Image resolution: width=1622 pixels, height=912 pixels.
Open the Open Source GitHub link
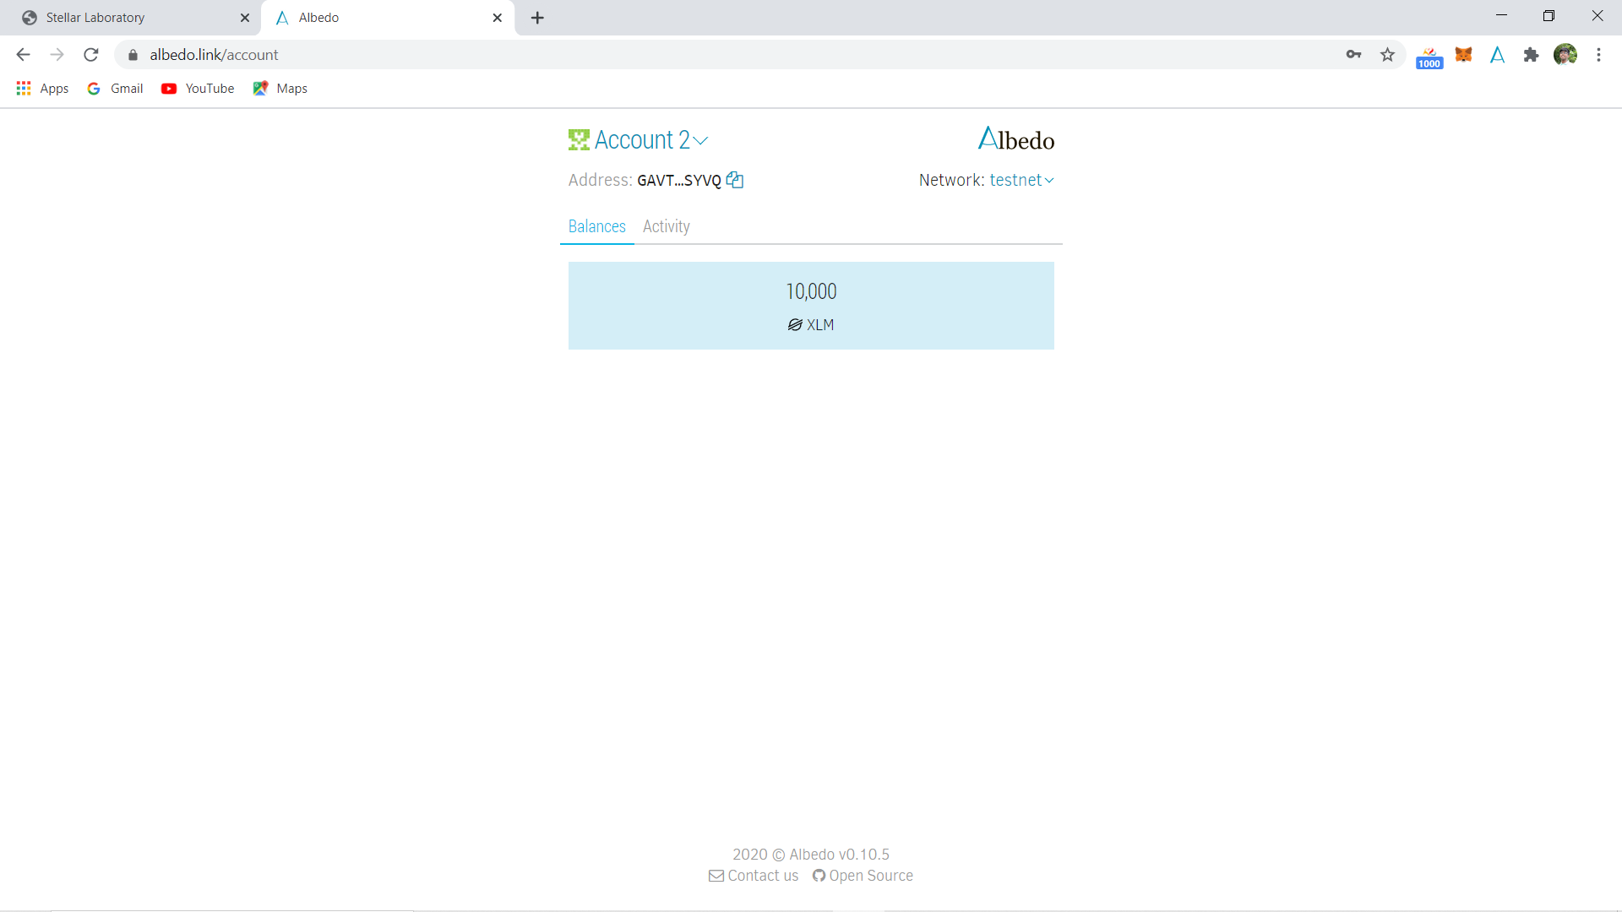pyautogui.click(x=863, y=876)
